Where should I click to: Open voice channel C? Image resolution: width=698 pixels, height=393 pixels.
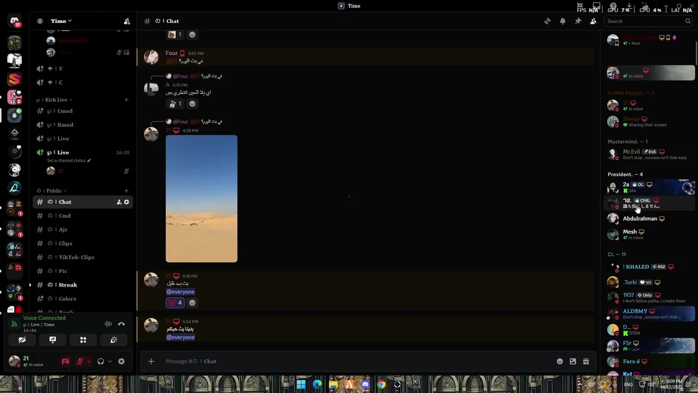[x=83, y=82]
